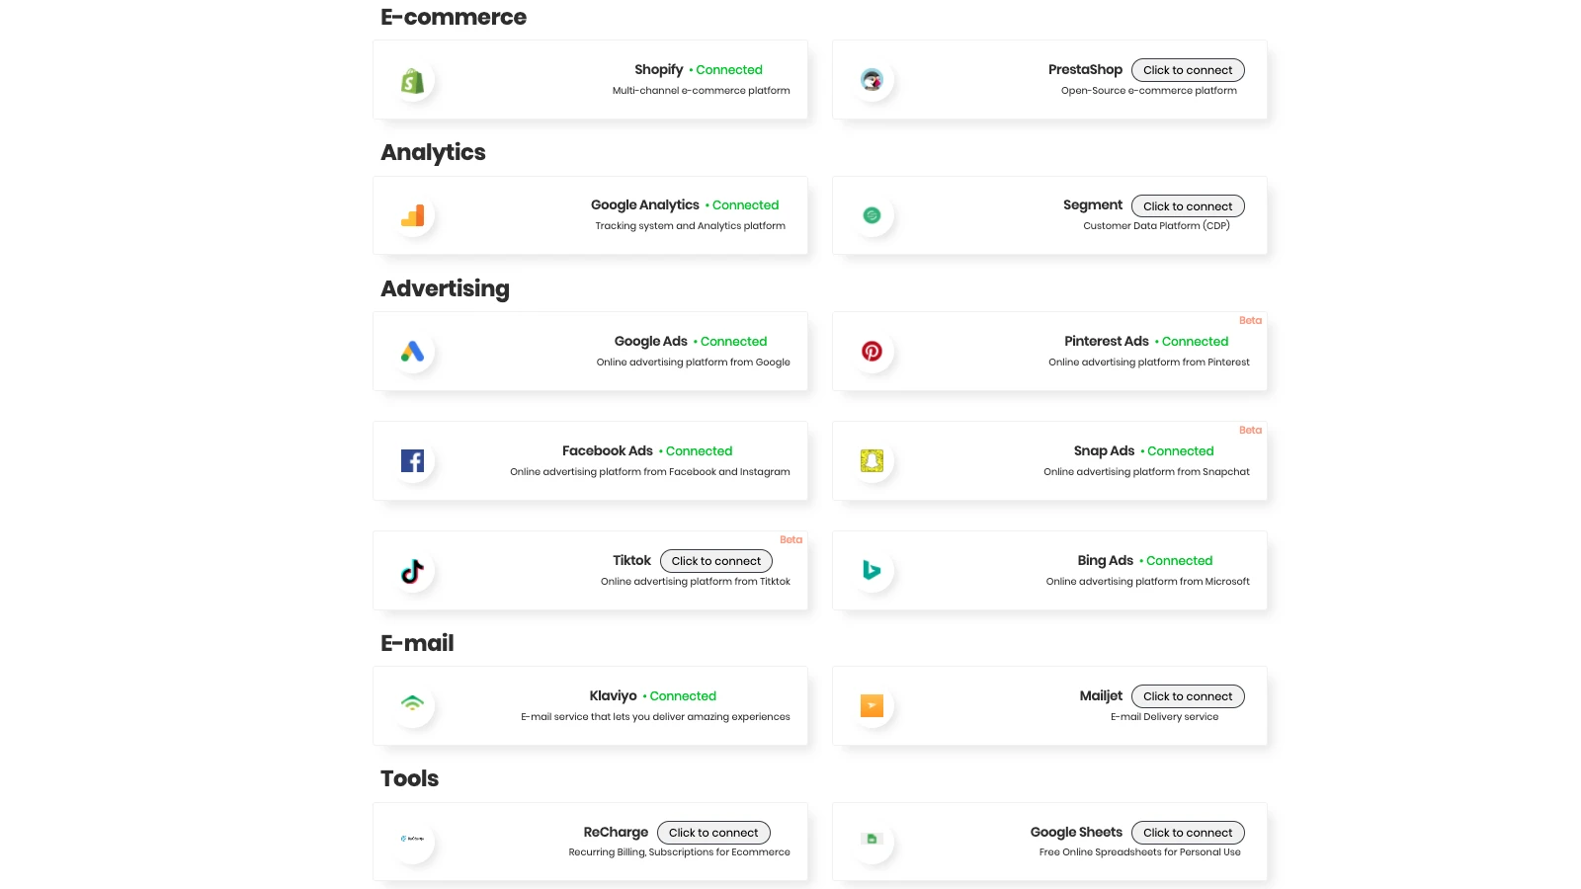This screenshot has height=889, width=1581.
Task: Connect the ReCharge tool
Action: coord(713,833)
